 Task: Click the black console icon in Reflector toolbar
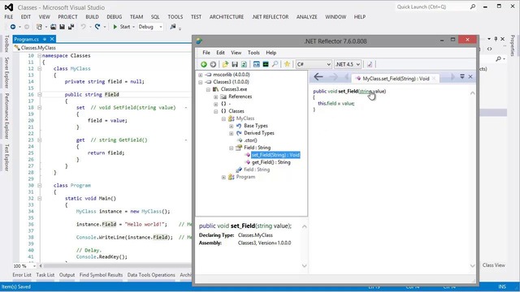click(266, 64)
